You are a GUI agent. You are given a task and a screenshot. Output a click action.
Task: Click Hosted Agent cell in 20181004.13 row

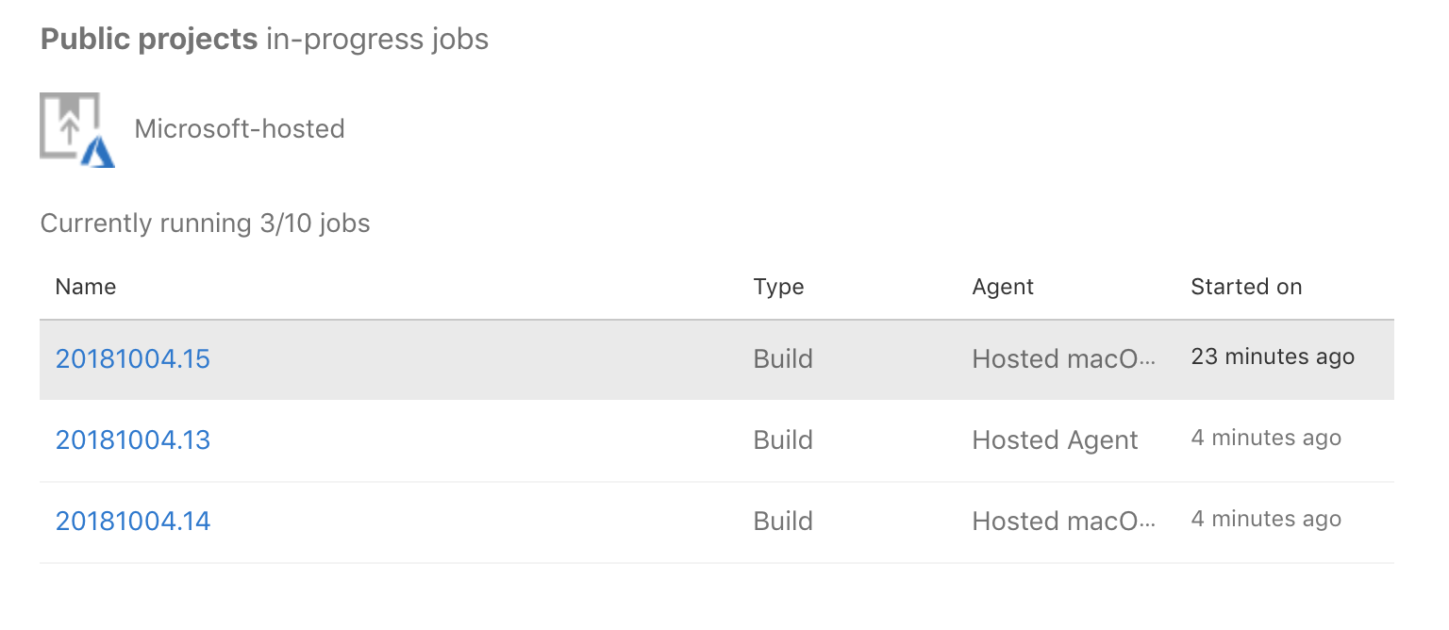[x=1055, y=440]
